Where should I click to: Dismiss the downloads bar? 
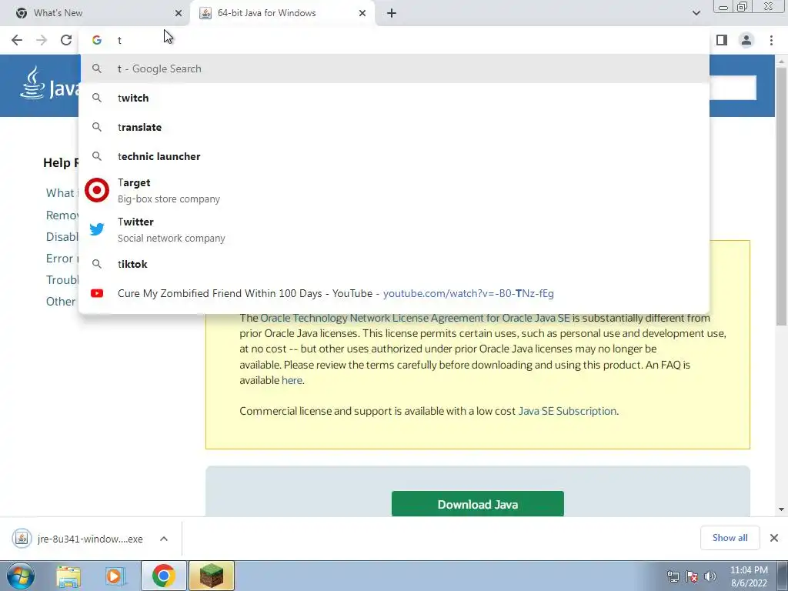(774, 538)
